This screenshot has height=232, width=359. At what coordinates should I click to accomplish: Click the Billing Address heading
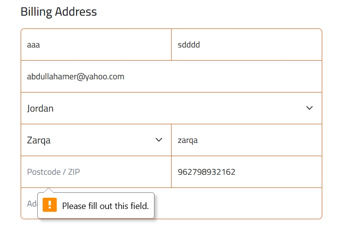[x=59, y=11]
